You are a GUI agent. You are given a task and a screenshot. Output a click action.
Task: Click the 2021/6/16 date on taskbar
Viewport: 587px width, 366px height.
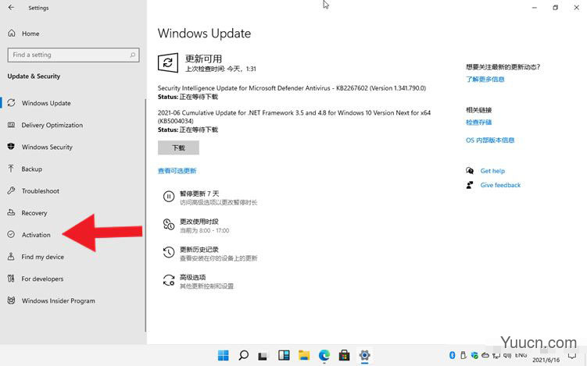[546, 360]
